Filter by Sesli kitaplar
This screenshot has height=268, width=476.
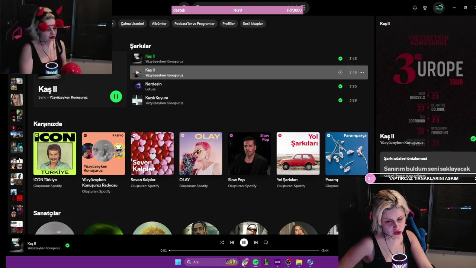coord(253,23)
